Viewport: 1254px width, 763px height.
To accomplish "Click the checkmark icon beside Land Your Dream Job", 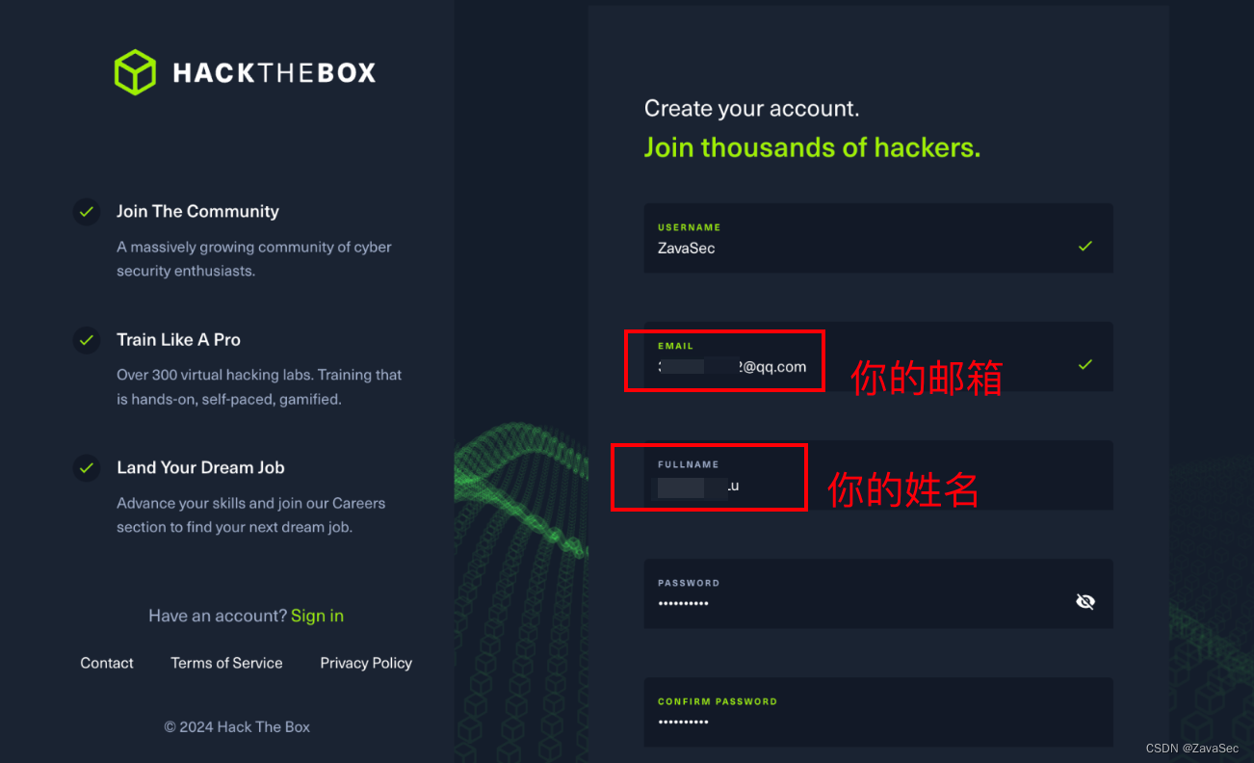I will [x=87, y=468].
